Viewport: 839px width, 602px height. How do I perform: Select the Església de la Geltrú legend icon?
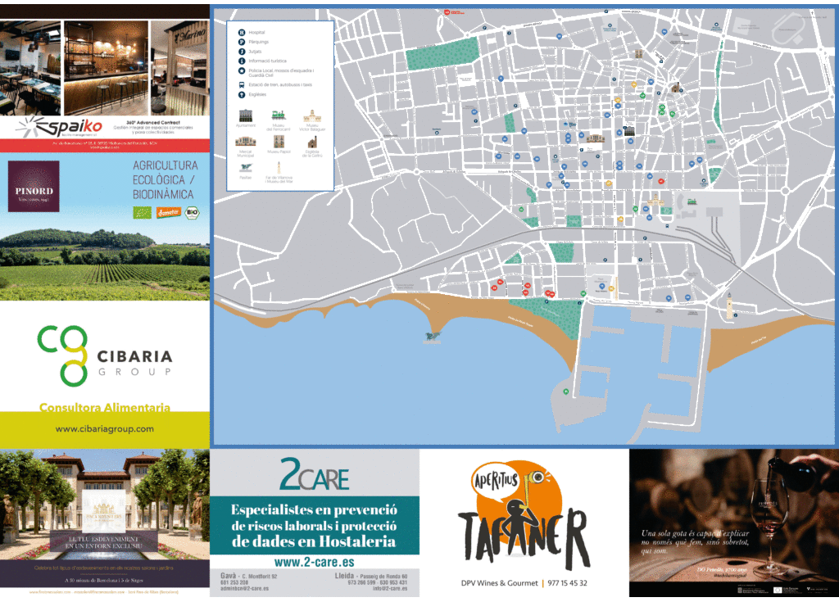(x=312, y=142)
